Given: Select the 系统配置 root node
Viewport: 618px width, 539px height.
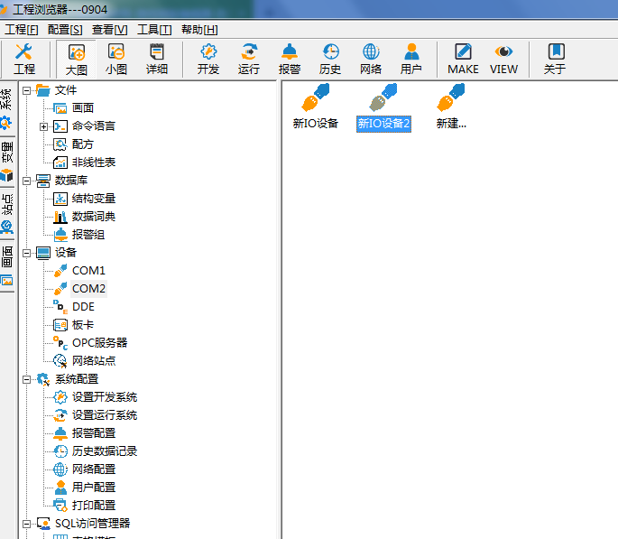Looking at the screenshot, I should click(x=68, y=379).
